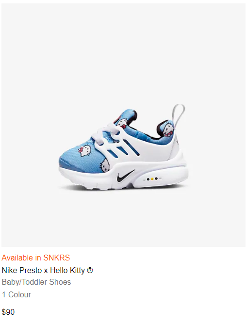Click the Hello Kitty face on the toe box

click(83, 152)
